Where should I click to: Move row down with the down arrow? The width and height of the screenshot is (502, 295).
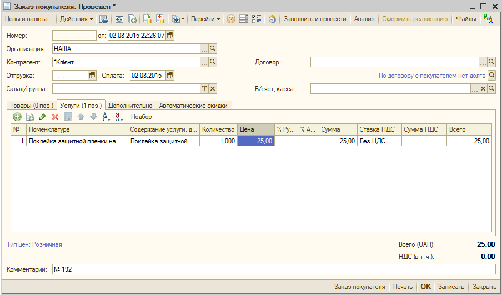93,117
